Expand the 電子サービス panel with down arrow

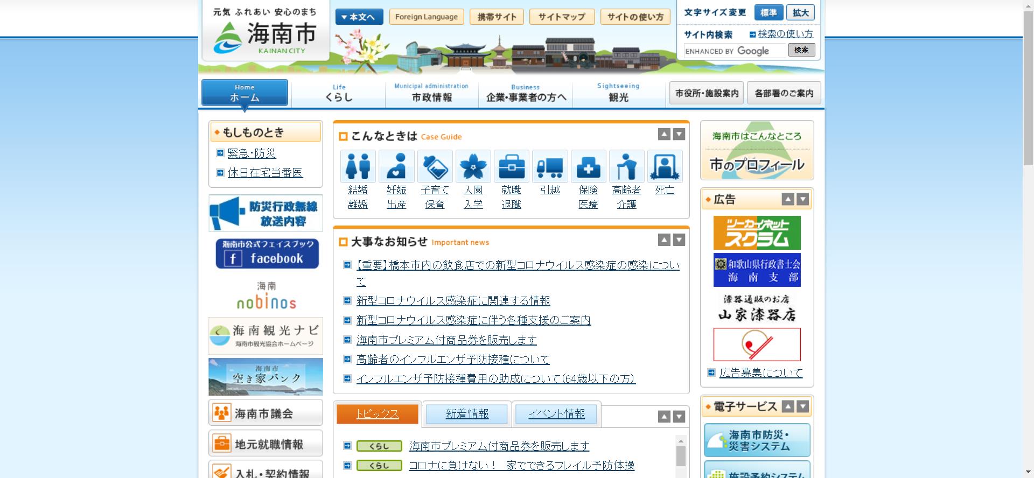[802, 406]
